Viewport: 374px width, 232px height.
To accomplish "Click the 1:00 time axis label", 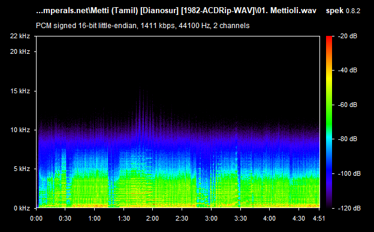I will point(95,218).
